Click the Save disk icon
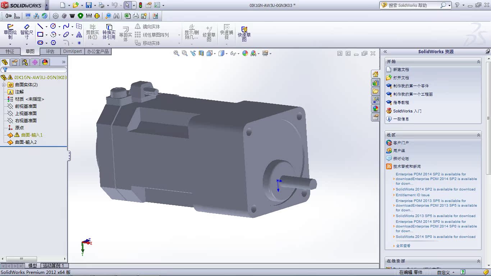This screenshot has height=276, width=491. pos(88,5)
